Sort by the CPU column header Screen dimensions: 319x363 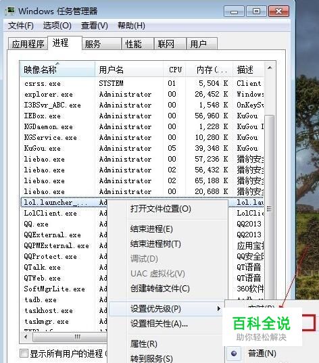click(x=174, y=70)
